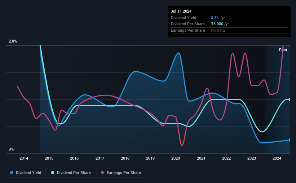Click the No data earnings value
Viewport: 296px width, 183px height.
[218, 30]
